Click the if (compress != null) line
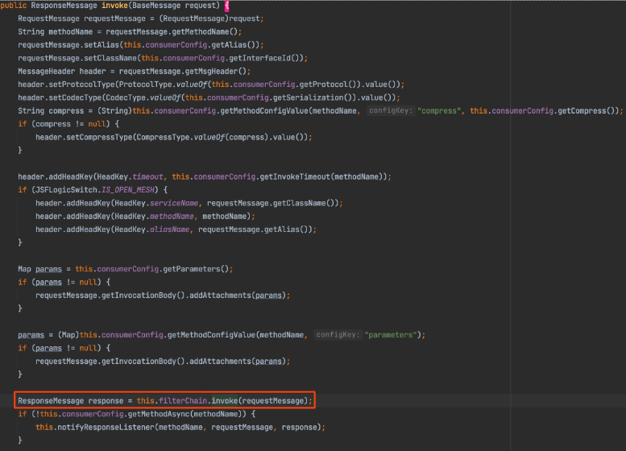 [68, 124]
